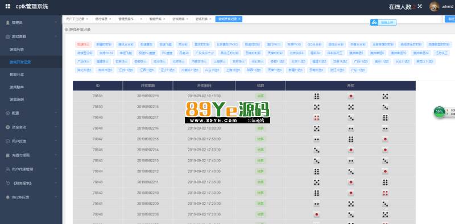Open the admin2 avatar picture
Image resolution: width=455 pixels, height=224 pixels.
pos(434,7)
